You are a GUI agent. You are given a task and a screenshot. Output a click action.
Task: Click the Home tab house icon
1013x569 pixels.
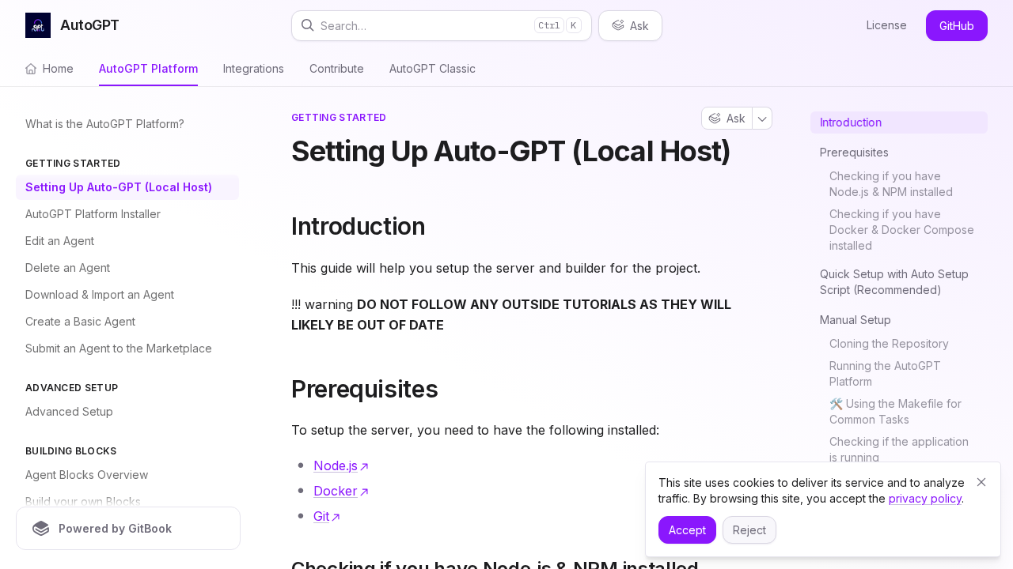point(31,69)
